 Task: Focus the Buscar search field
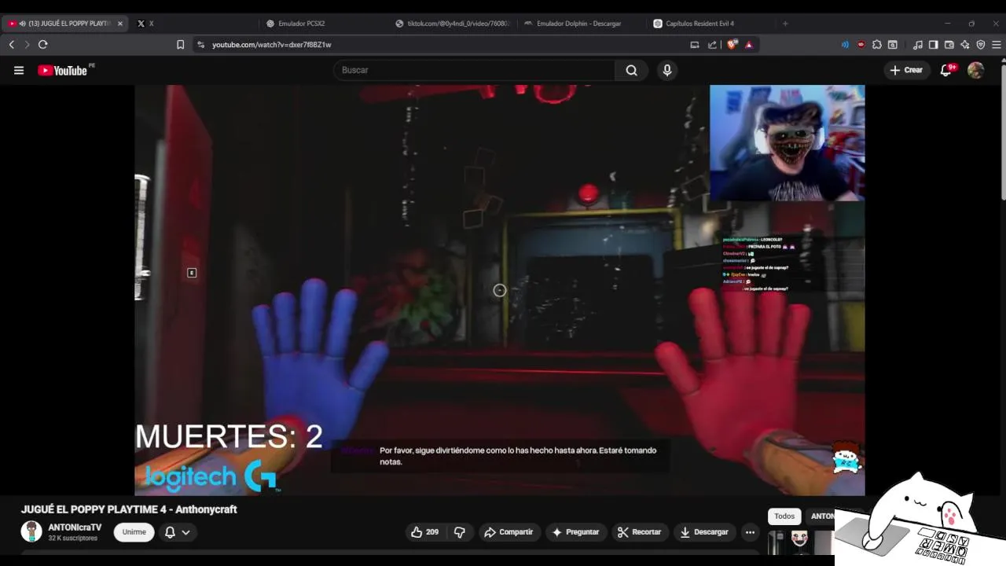pyautogui.click(x=475, y=70)
